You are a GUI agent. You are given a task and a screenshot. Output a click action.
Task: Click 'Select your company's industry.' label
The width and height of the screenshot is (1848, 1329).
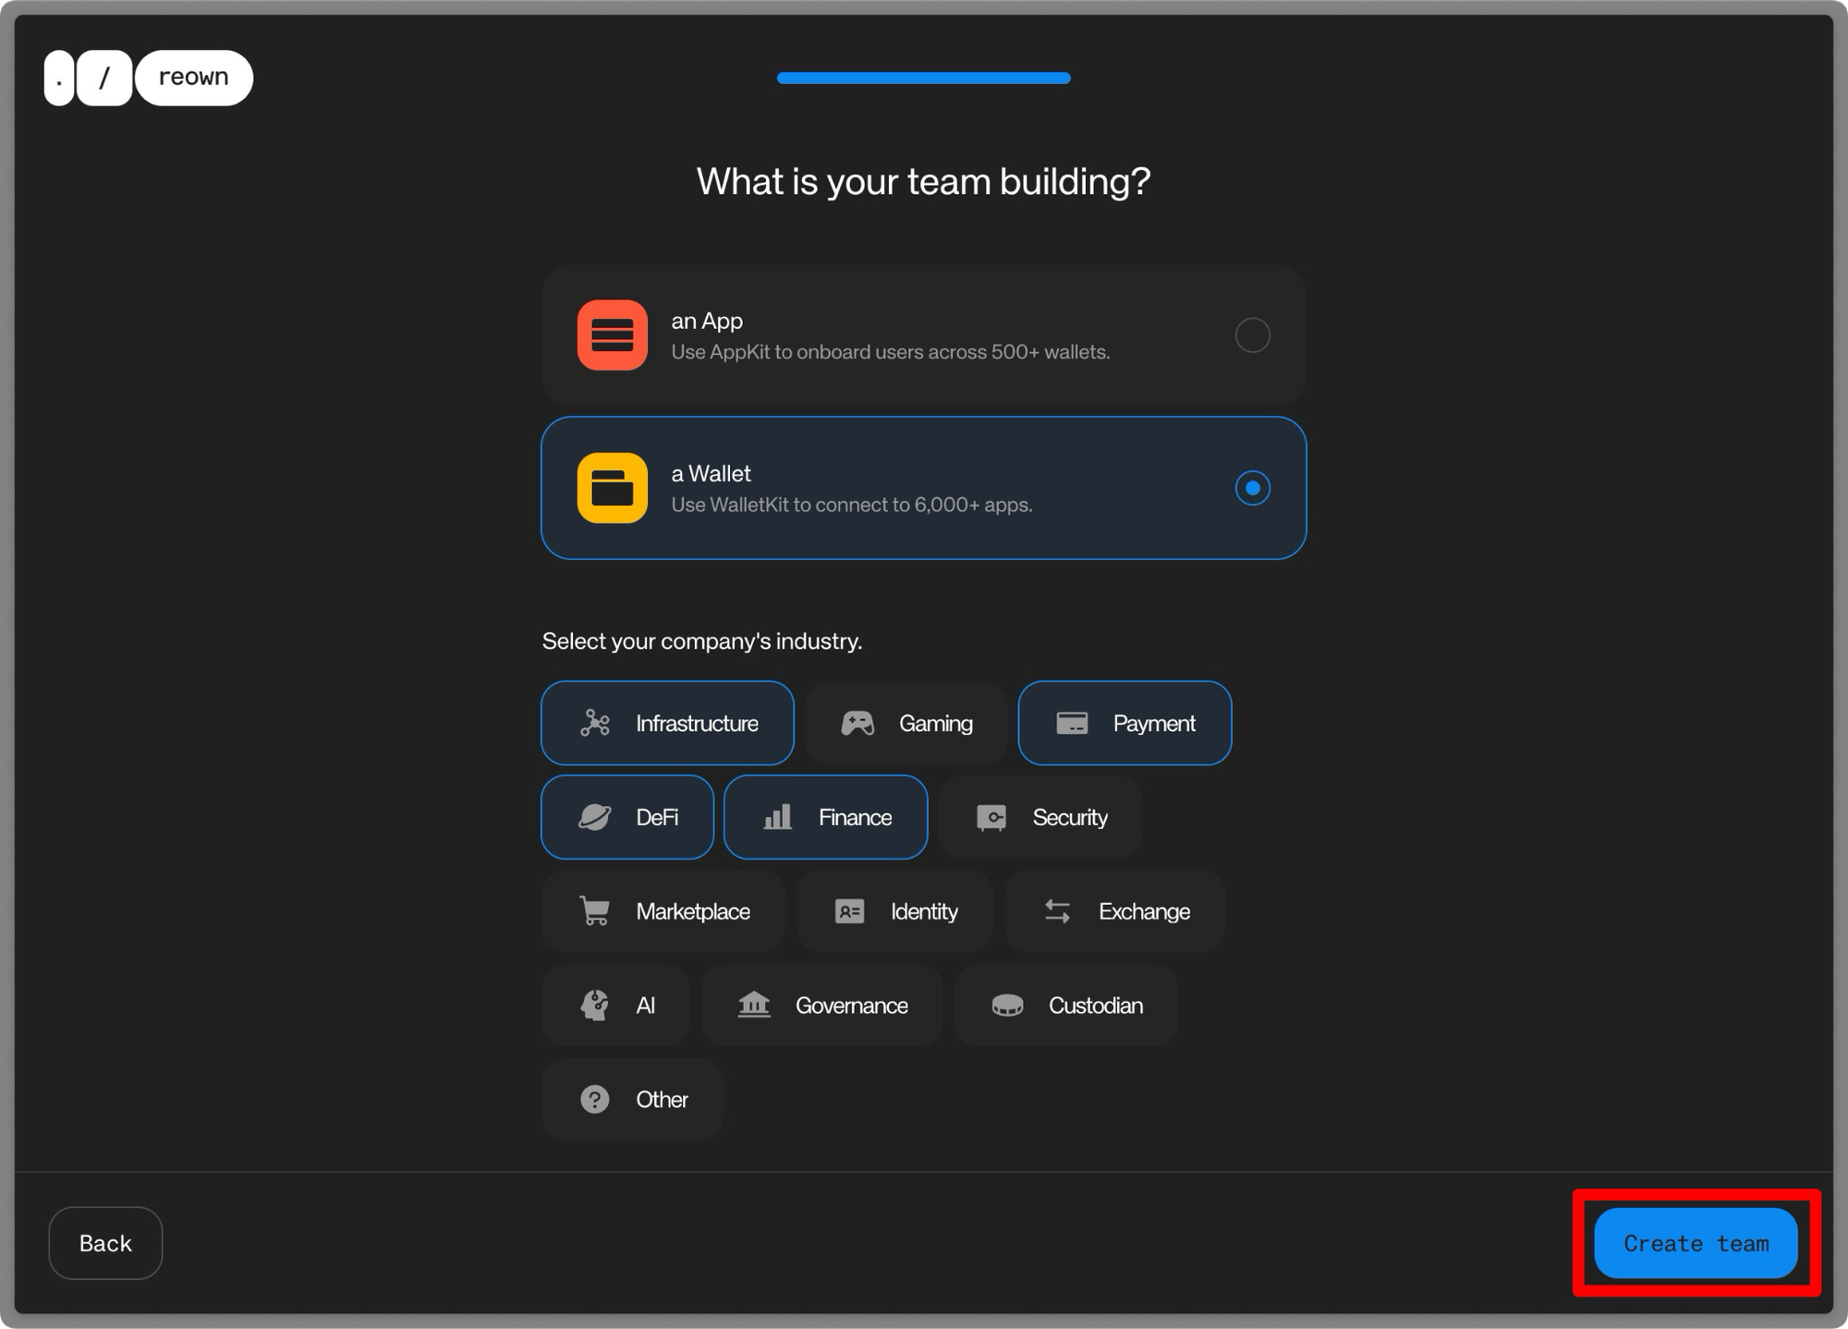[x=702, y=640]
